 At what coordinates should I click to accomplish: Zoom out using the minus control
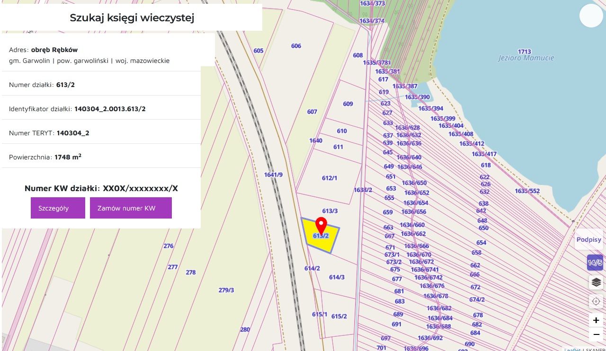(x=596, y=334)
